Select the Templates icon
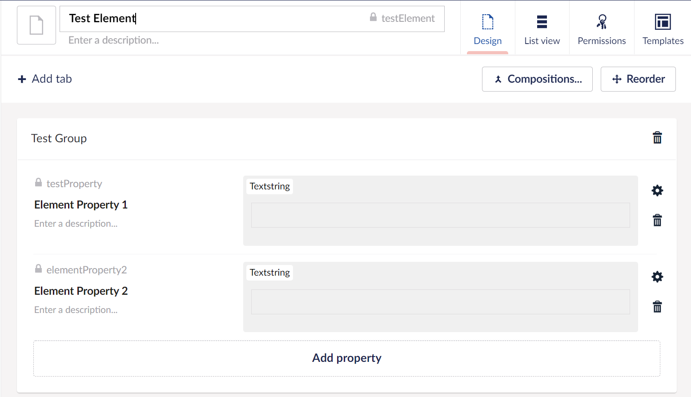This screenshot has height=397, width=691. (x=663, y=21)
